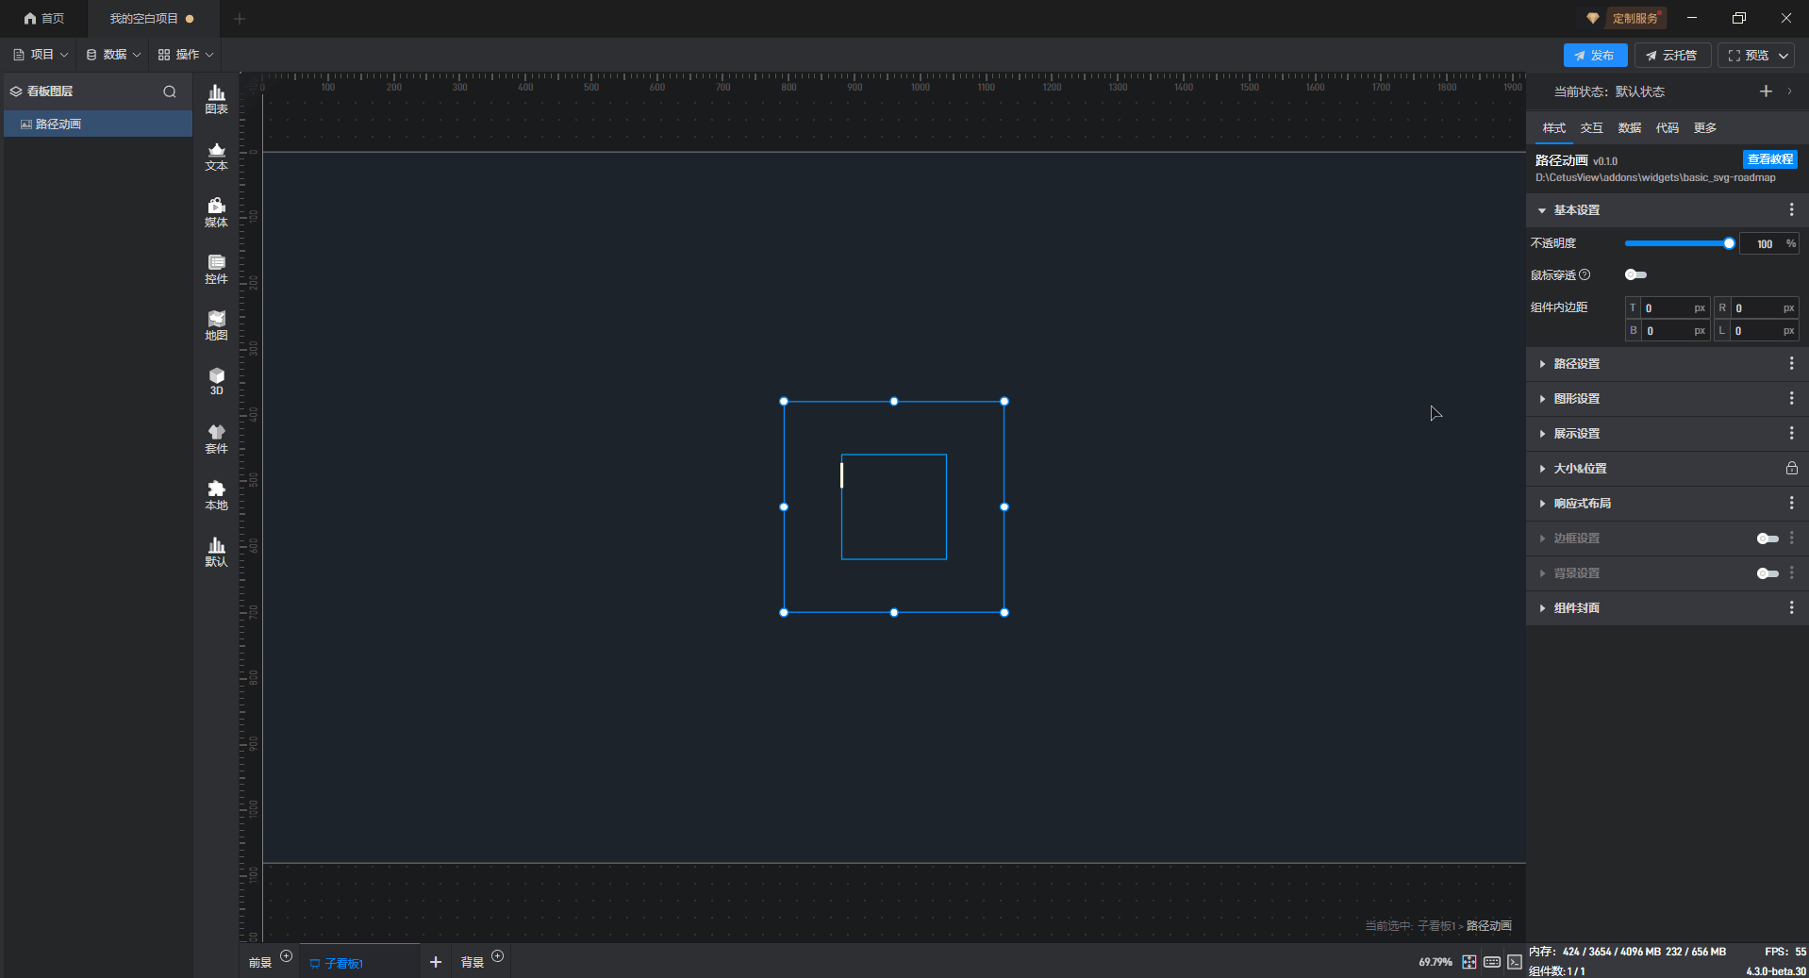The height and width of the screenshot is (978, 1809).
Task: Click the 查看教程 tutorial button
Action: pyautogui.click(x=1769, y=159)
